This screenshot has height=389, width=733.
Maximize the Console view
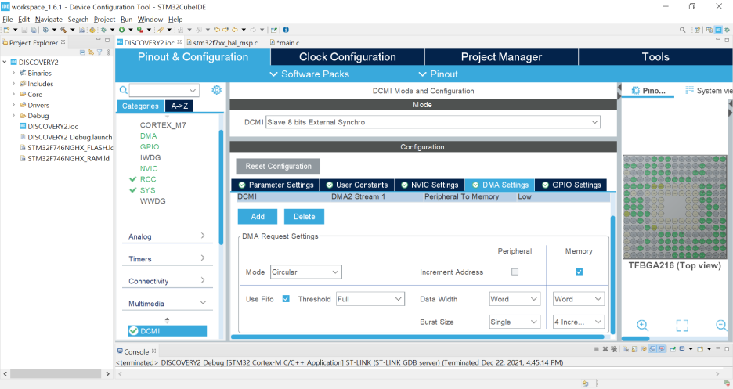727,349
